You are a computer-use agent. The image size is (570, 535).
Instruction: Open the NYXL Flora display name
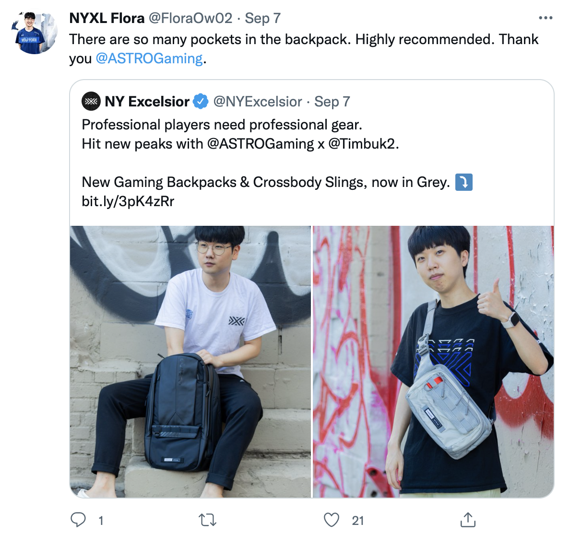click(x=107, y=18)
